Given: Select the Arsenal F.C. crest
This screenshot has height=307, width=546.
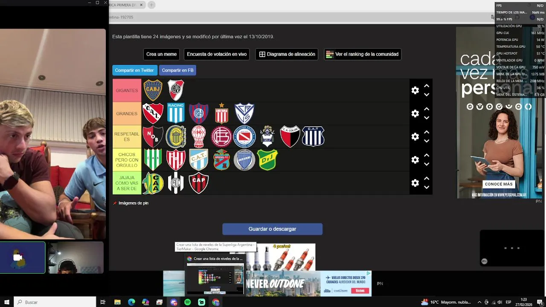Looking at the screenshot, I should click(221, 159).
